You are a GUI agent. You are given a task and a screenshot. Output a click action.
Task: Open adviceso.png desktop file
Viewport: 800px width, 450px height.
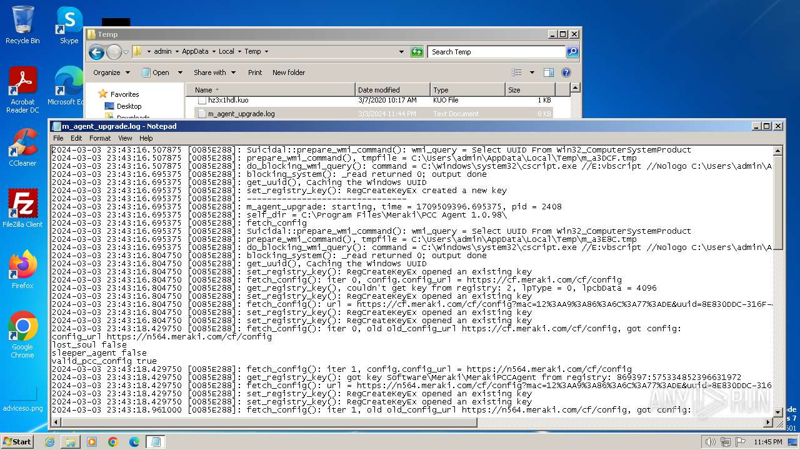tap(22, 400)
